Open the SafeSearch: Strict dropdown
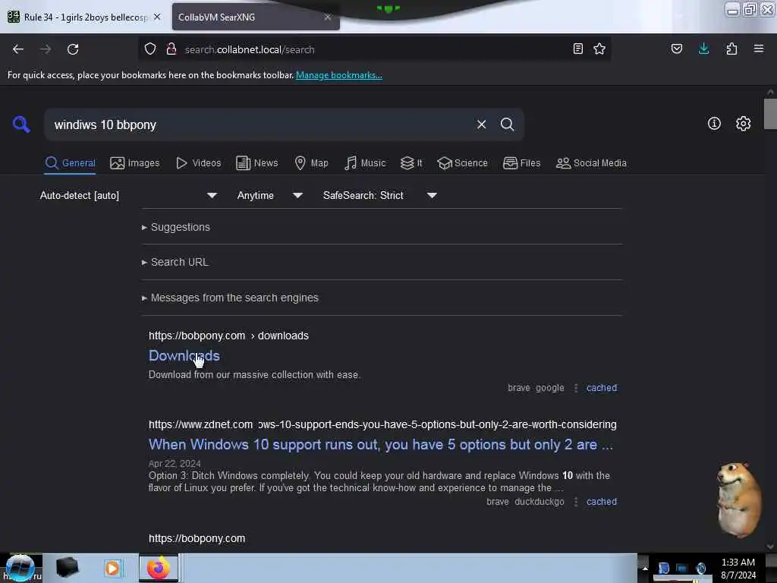 [379, 195]
